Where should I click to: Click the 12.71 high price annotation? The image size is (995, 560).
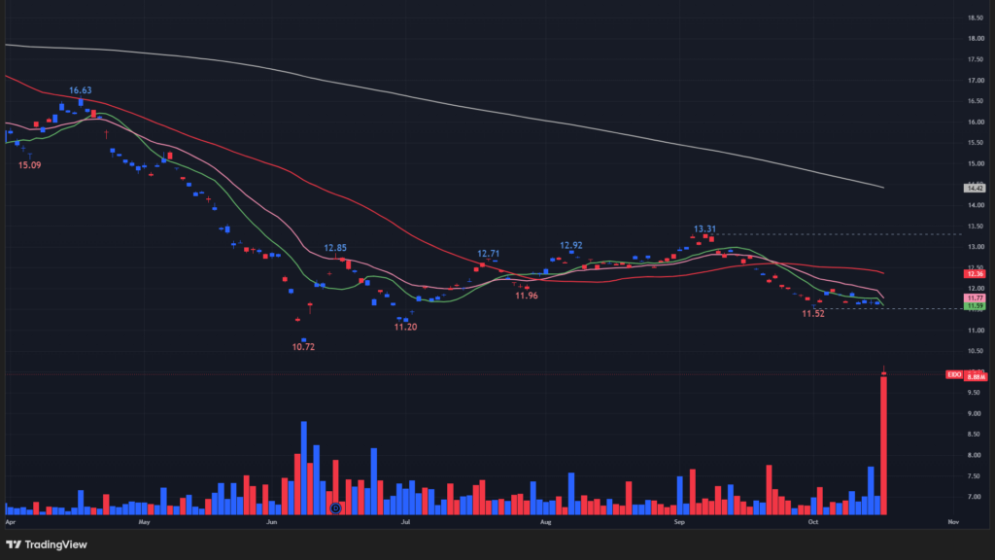click(x=488, y=254)
